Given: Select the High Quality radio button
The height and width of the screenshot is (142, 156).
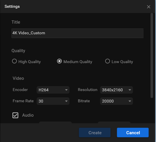Looking at the screenshot, I should pyautogui.click(x=14, y=61).
